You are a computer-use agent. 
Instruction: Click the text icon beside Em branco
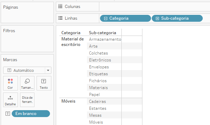[8, 114]
